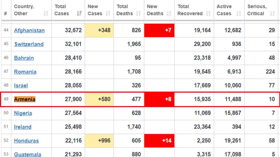Click Total Cases descending sort icon

79,13
